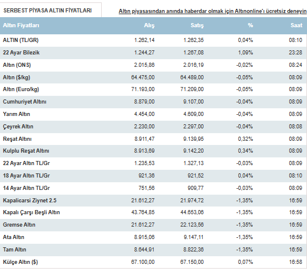Click the Altın Fiyatları column header

click(x=21, y=25)
